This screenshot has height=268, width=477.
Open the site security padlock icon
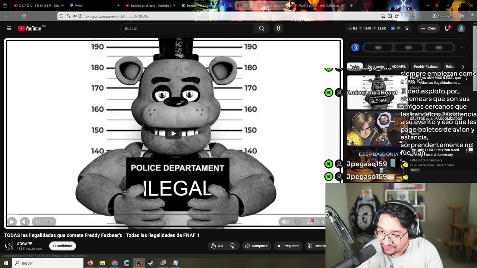68,16
